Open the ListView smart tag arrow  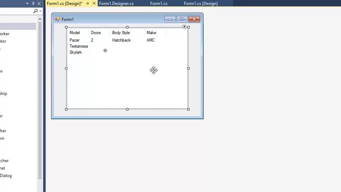click(184, 27)
